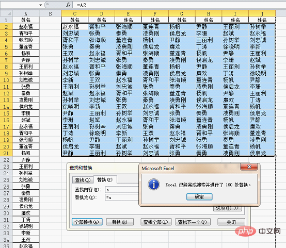This screenshot has height=248, width=286.
Task: Select column G header
Action: point(182,13)
